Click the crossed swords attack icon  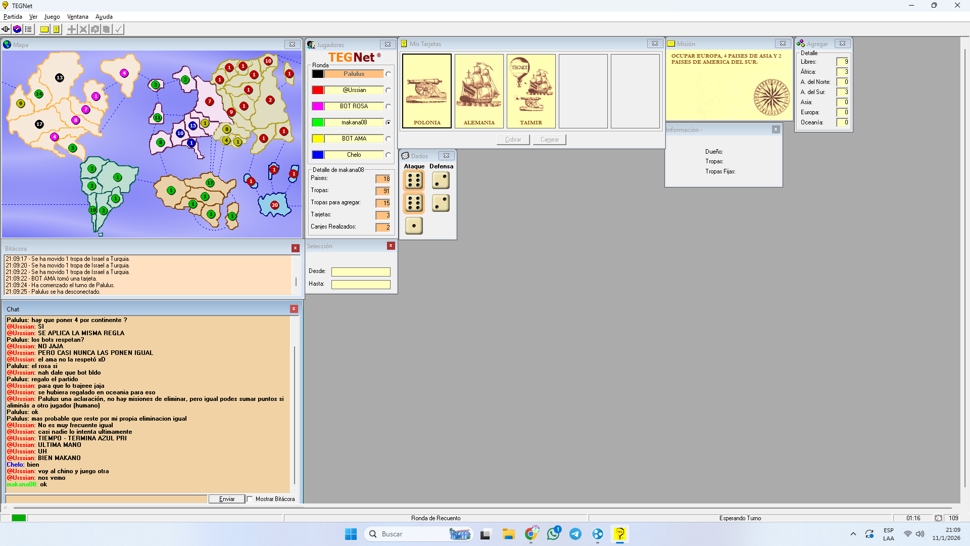point(83,29)
